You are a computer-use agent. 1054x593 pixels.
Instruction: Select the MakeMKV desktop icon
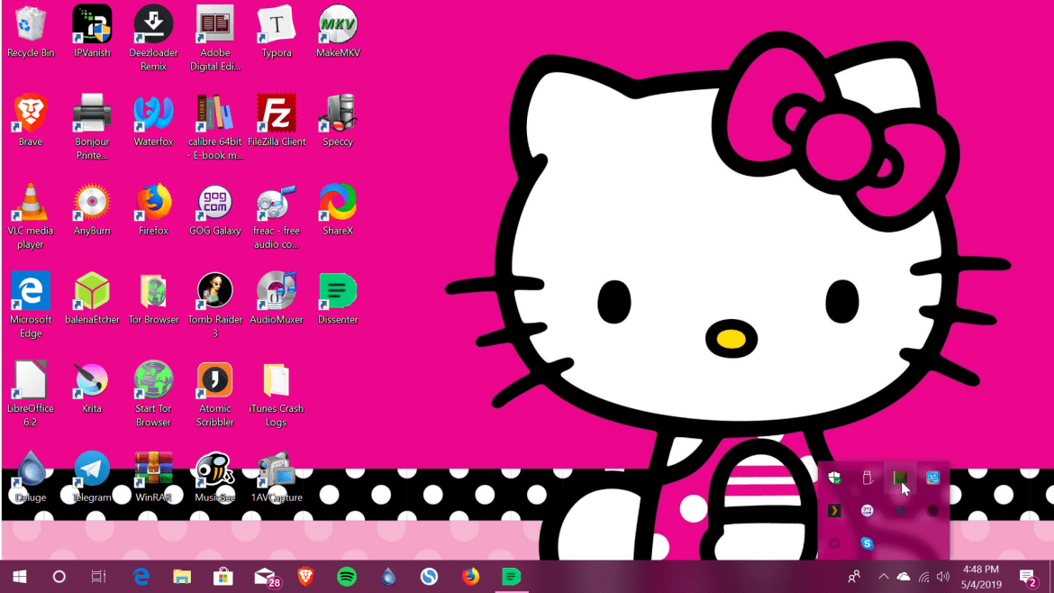tap(338, 32)
